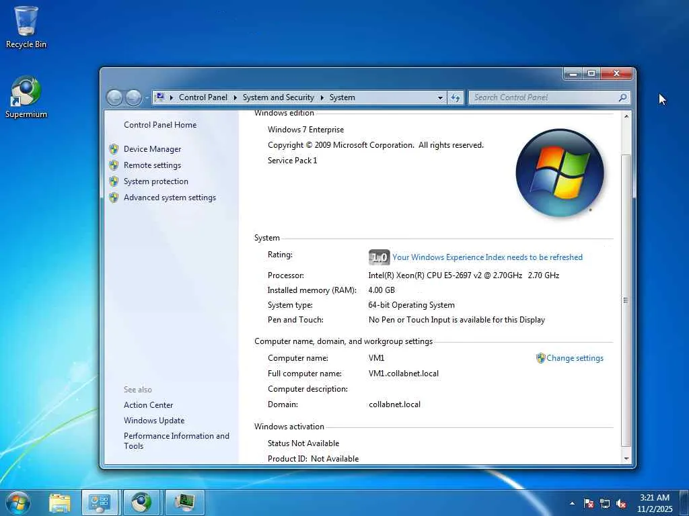Screen dimensions: 689x516
Task: Click the Product ID: Not Available text
Action: (314, 458)
